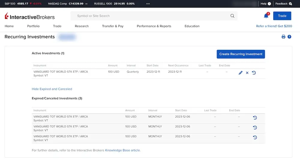300x161 pixels.
Task: Open the Trade navigation menu
Action: pos(57,26)
